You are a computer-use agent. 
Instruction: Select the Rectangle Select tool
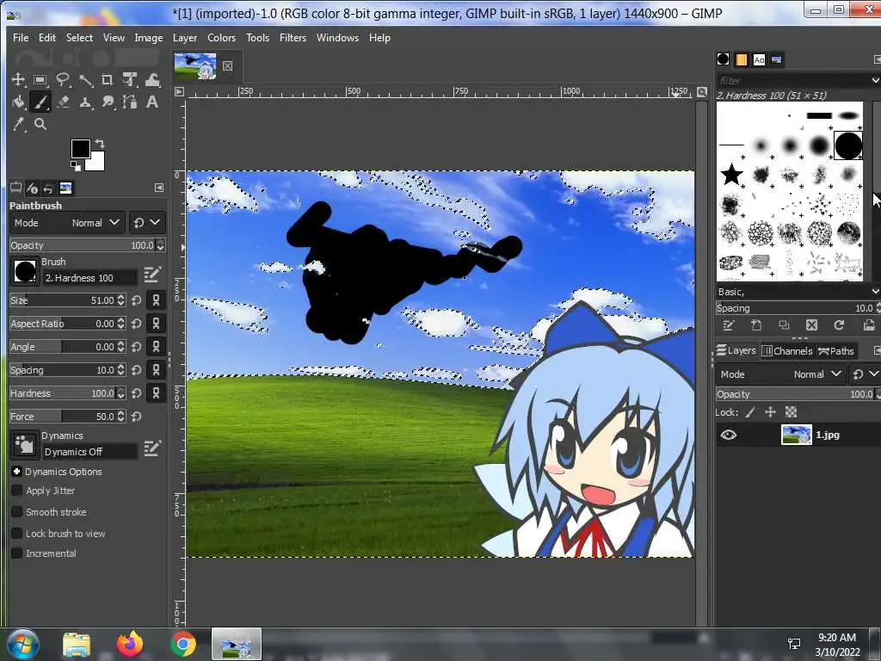(x=40, y=80)
